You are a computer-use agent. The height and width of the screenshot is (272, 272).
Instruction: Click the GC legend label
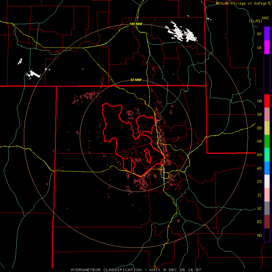pos(259,209)
